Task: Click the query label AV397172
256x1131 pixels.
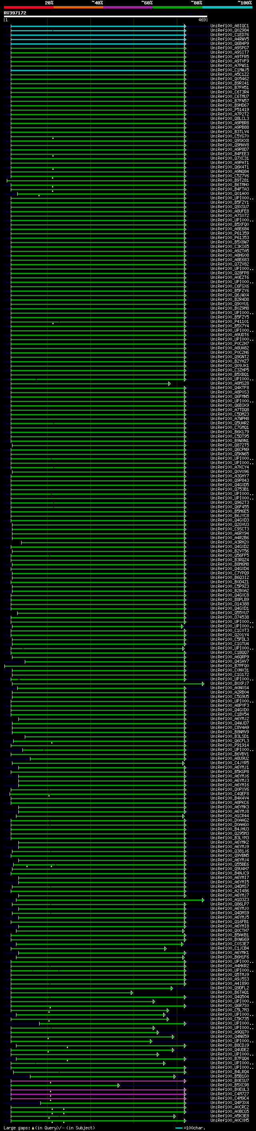Action: [x=15, y=13]
